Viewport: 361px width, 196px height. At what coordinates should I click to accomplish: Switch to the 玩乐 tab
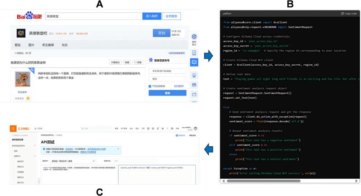click(x=65, y=45)
